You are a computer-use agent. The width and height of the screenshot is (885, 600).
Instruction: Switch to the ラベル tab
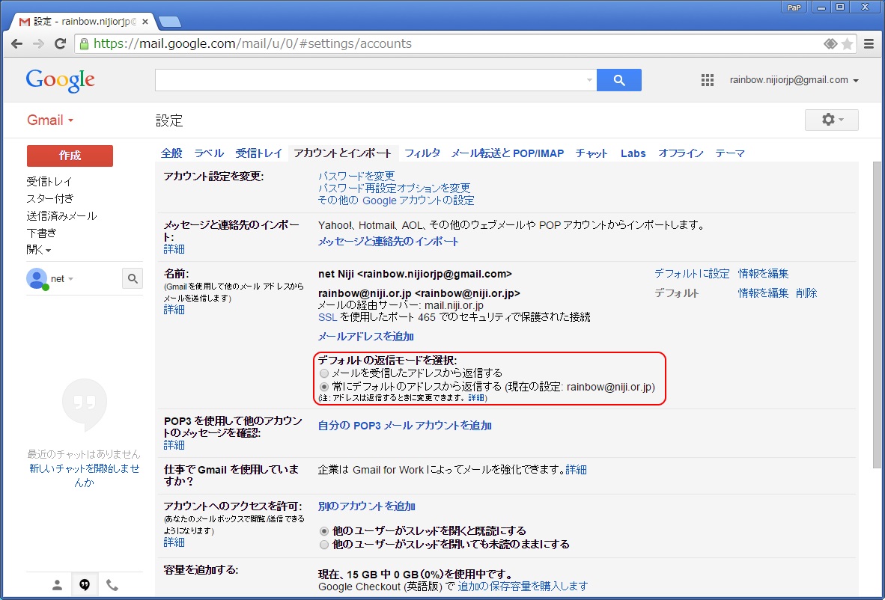pyautogui.click(x=209, y=153)
